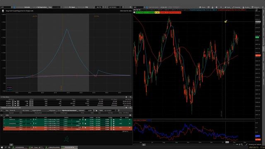Click the print icon next to Share
The height and width of the screenshot is (149, 265).
point(208,7)
